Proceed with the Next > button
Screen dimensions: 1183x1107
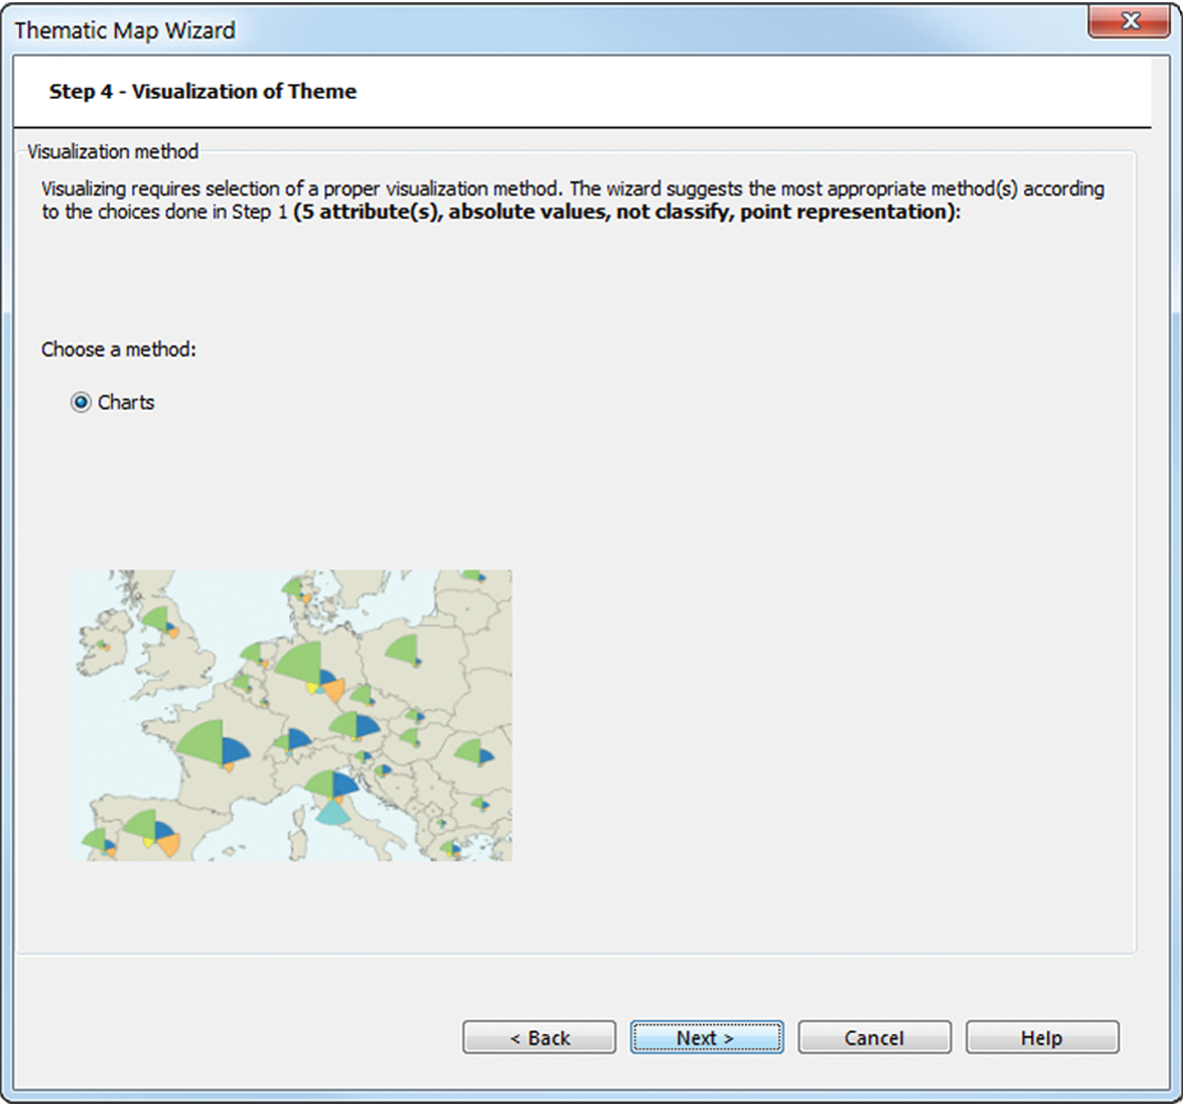(x=706, y=1038)
